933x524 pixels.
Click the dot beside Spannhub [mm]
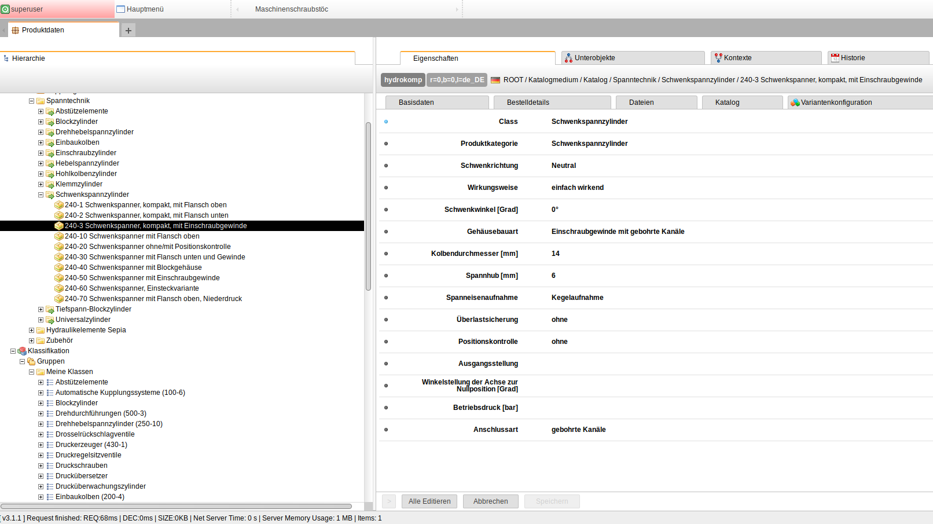[x=386, y=276]
